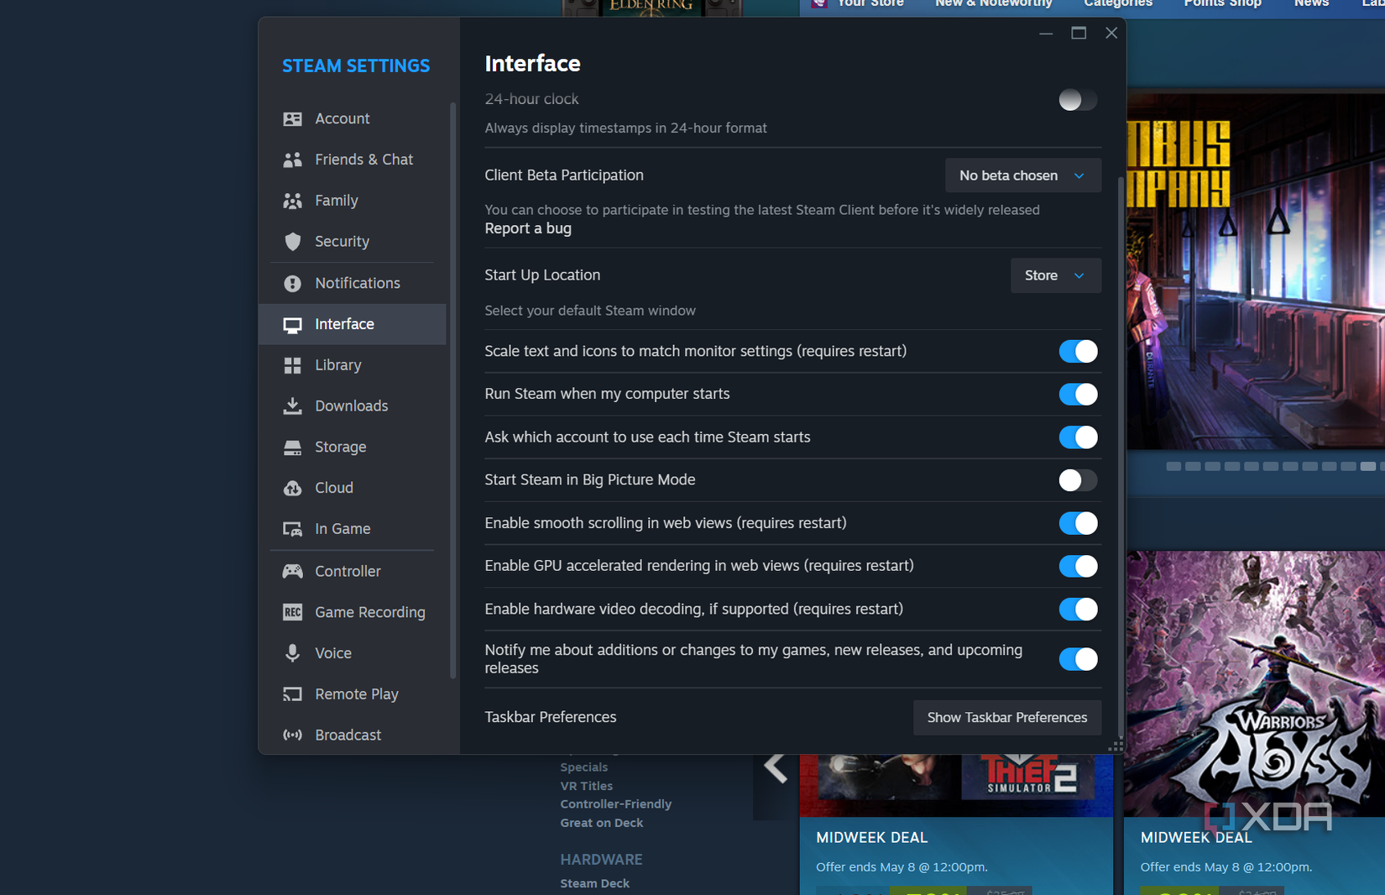Click the Controller gamepad icon
Screen dimensions: 1385x895
click(292, 572)
